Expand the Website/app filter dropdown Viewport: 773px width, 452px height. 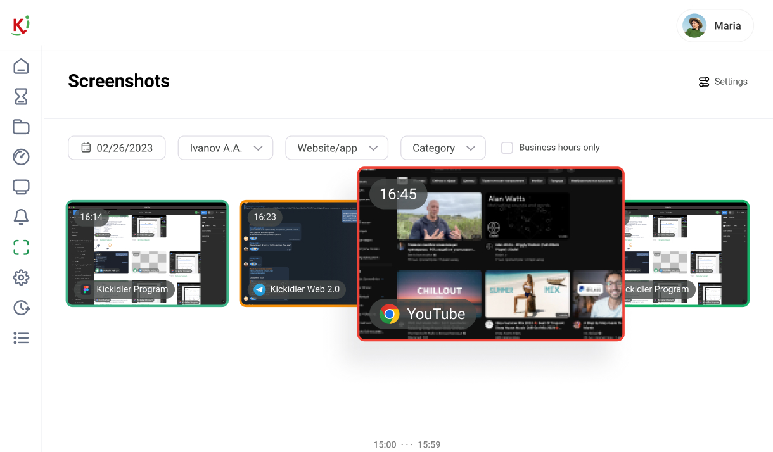point(336,148)
